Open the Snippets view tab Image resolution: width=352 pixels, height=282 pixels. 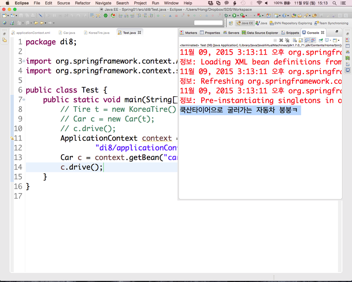tap(290, 33)
